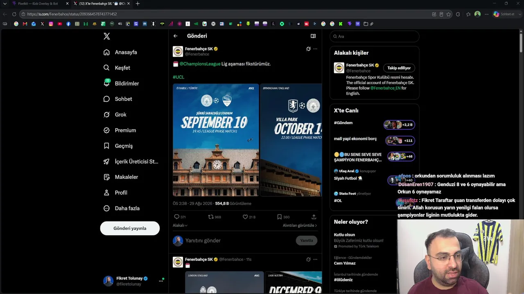The height and width of the screenshot is (294, 524).
Task: Close the Pixelkit browser tab
Action: (x=68, y=4)
